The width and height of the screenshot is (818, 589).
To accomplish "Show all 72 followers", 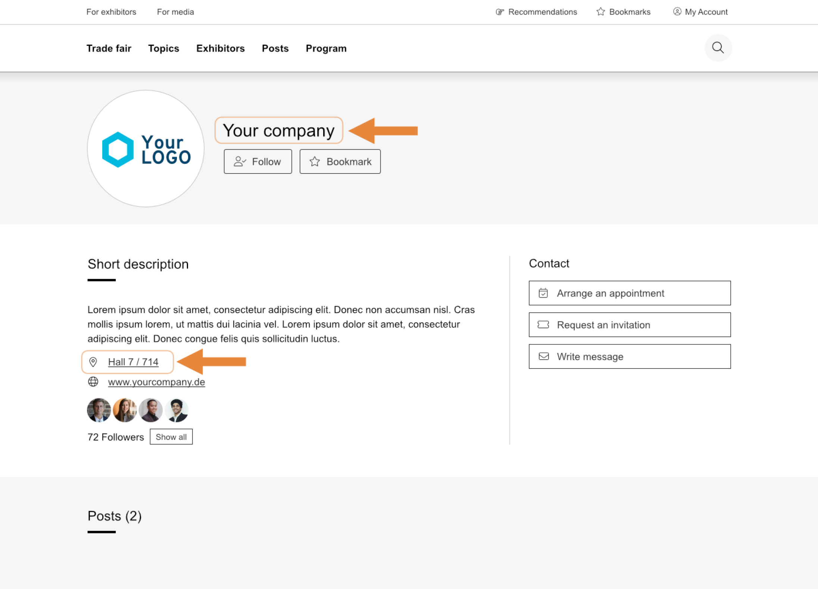I will 171,437.
